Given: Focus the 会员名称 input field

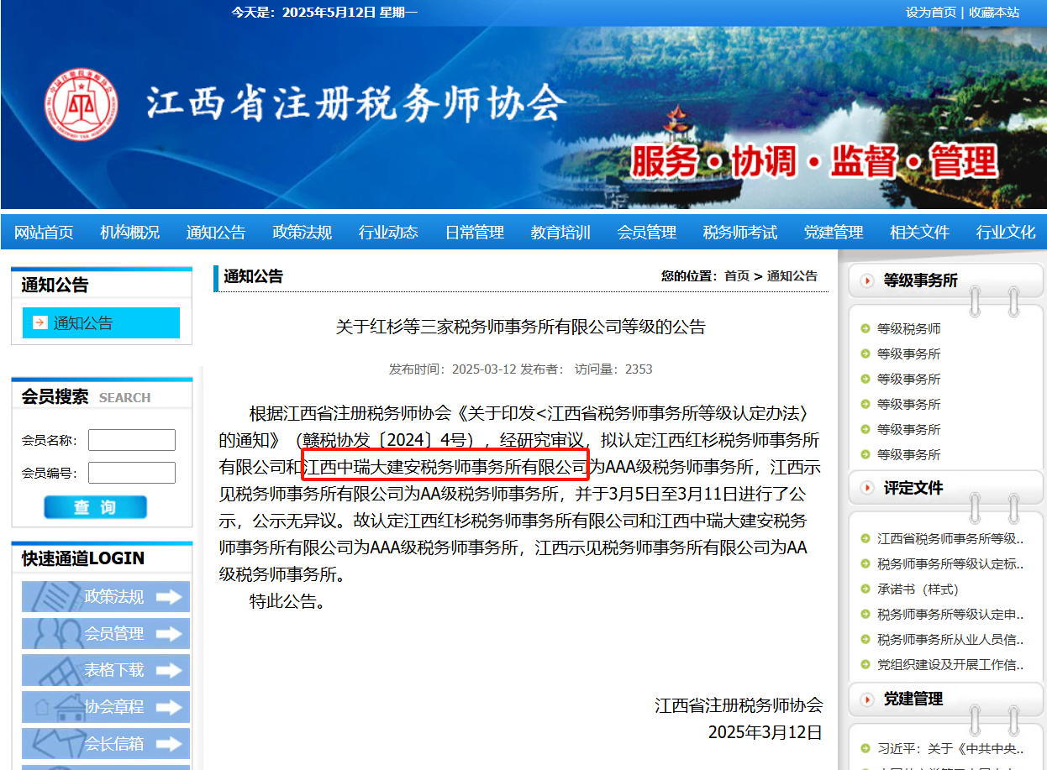Looking at the screenshot, I should coord(132,440).
